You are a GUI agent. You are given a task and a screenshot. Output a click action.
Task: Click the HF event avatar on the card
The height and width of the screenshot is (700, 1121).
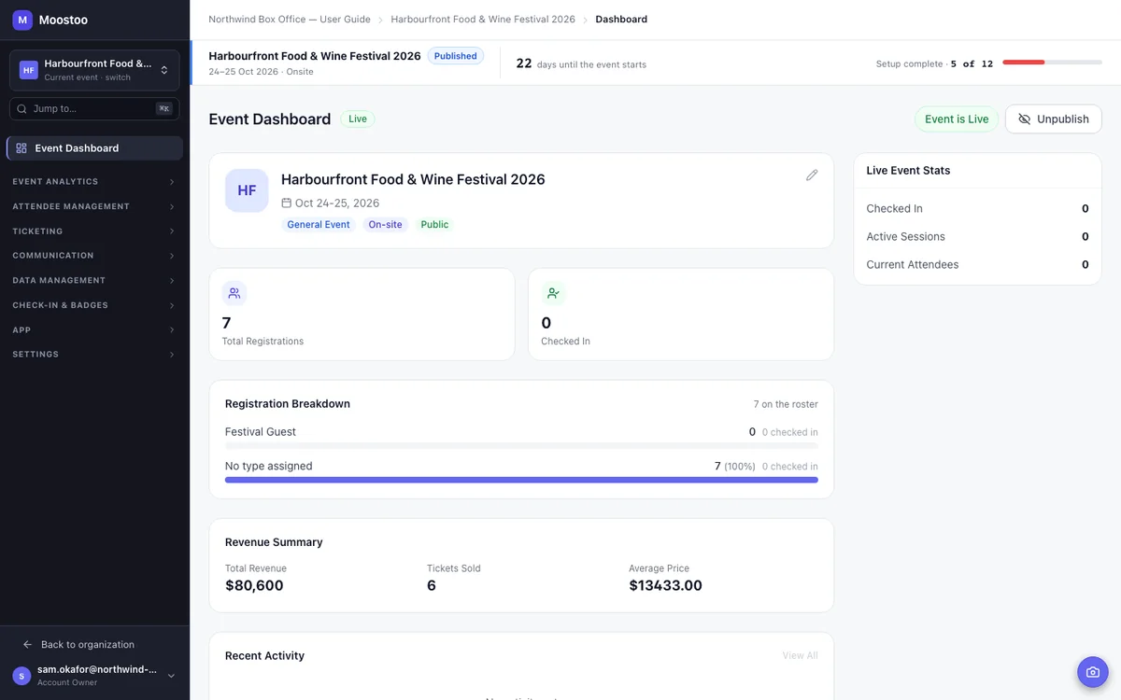tap(247, 190)
